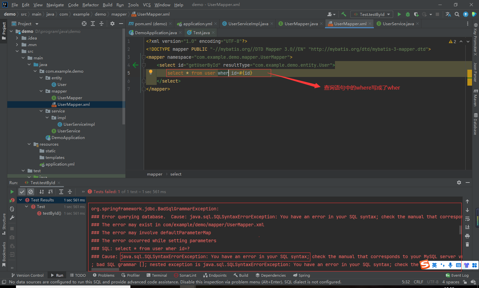Open user account dropdown in toolbar
The height and width of the screenshot is (288, 479).
pyautogui.click(x=331, y=14)
